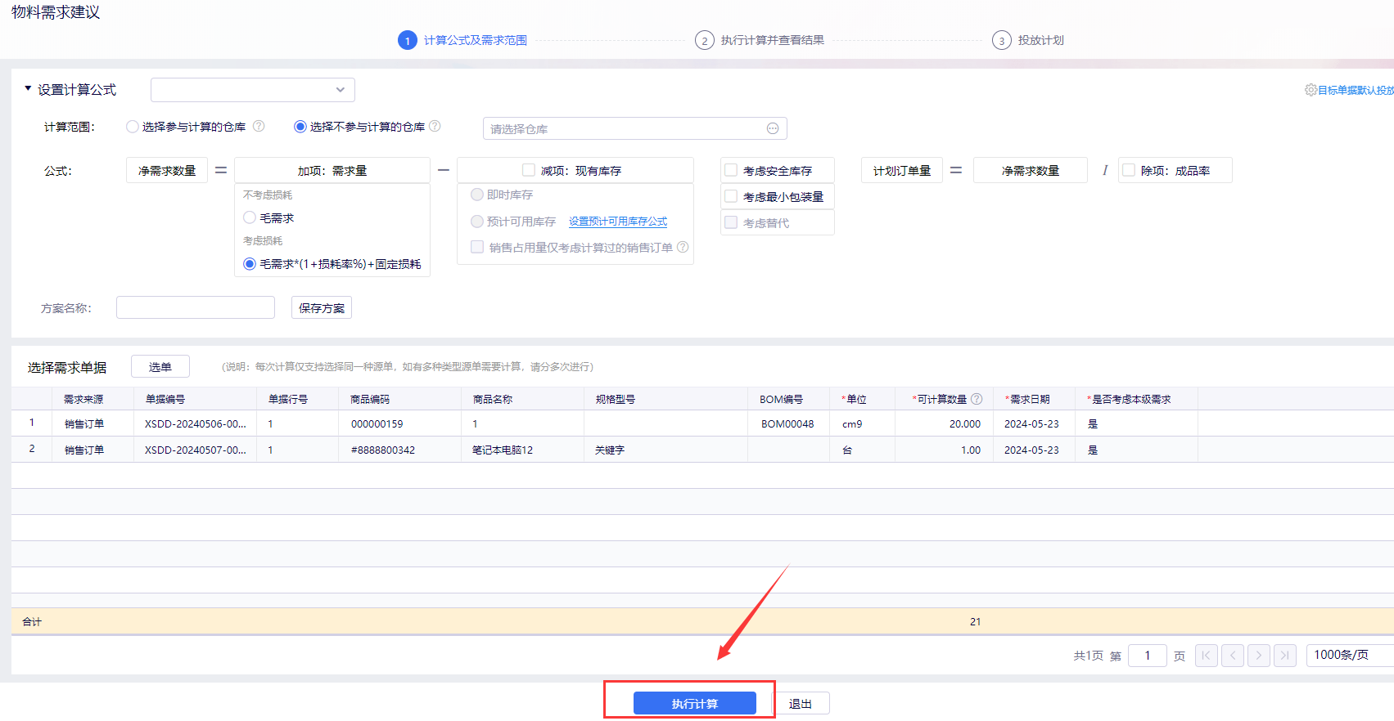
Task: Open the calculation formula scheme dropdown
Action: point(253,90)
